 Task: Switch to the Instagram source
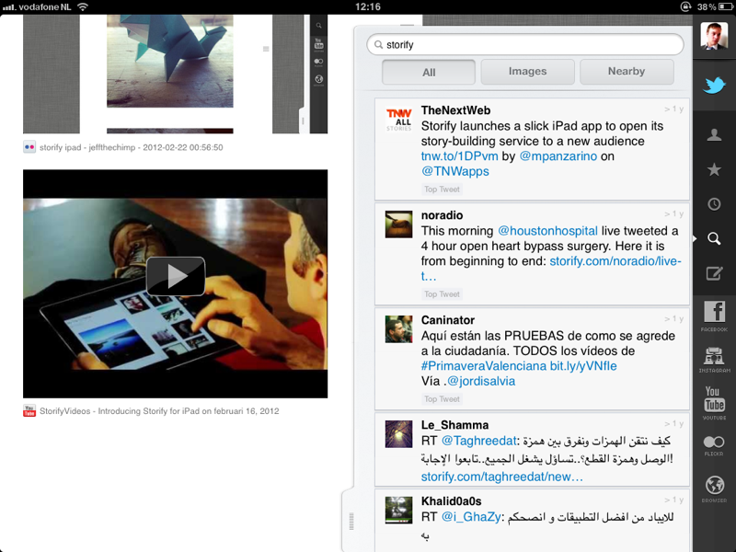[x=714, y=360]
